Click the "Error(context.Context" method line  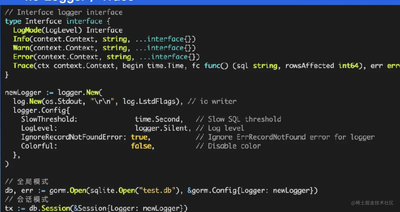click(x=106, y=57)
